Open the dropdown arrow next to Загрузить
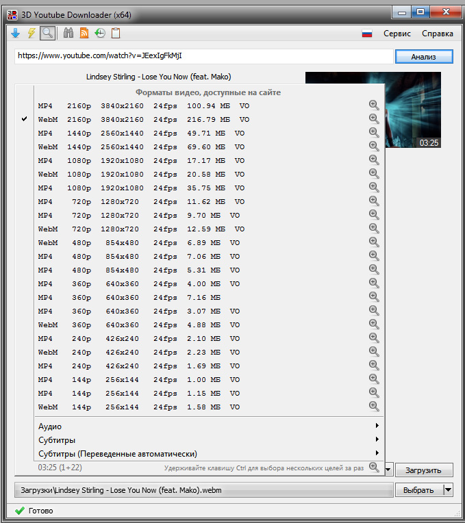The width and height of the screenshot is (465, 523). (388, 470)
